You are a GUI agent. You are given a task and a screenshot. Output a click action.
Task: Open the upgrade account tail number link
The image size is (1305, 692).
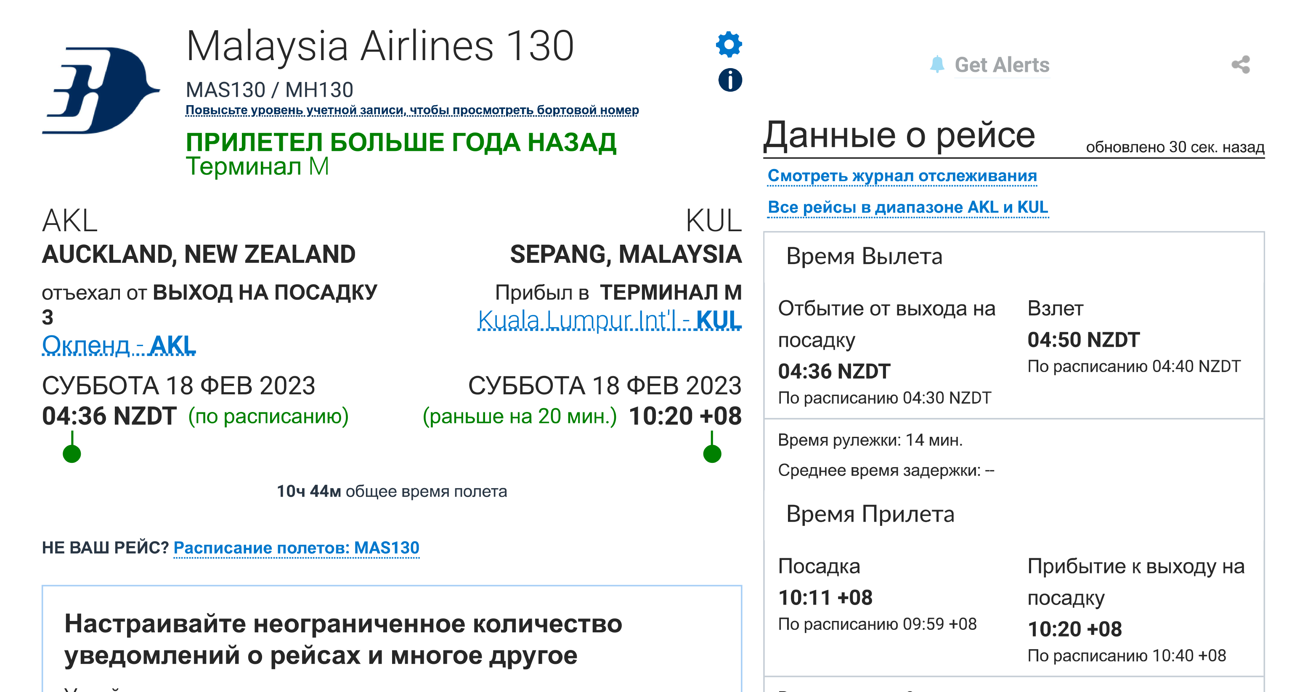[x=412, y=110]
